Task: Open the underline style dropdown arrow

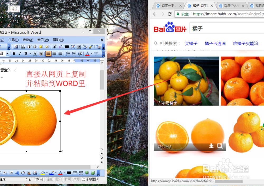Action: coord(30,53)
